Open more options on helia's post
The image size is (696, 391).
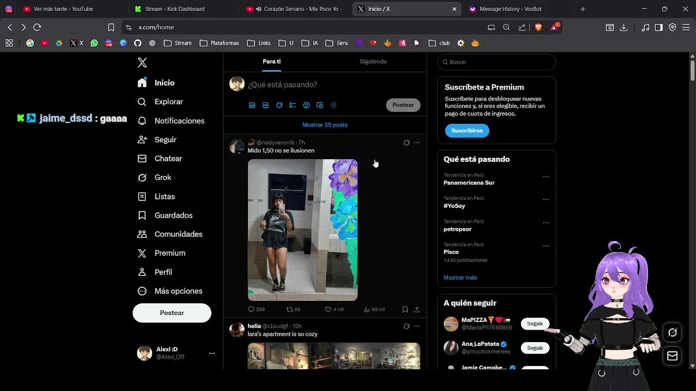pos(417,326)
